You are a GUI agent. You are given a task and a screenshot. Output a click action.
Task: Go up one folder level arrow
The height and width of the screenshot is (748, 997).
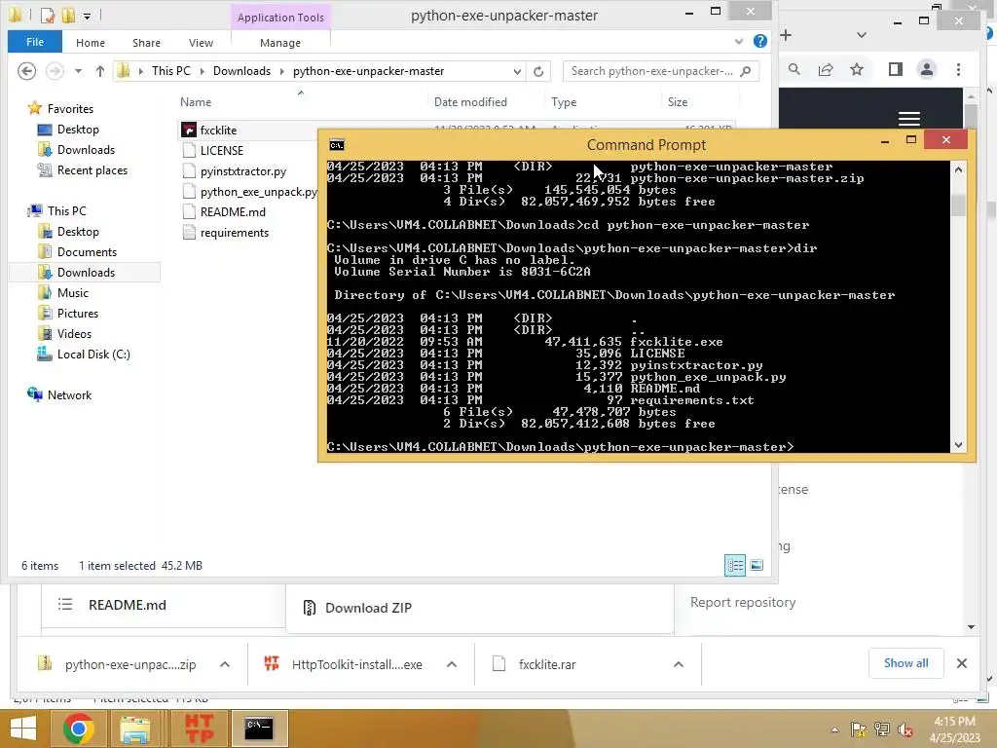[x=100, y=71]
